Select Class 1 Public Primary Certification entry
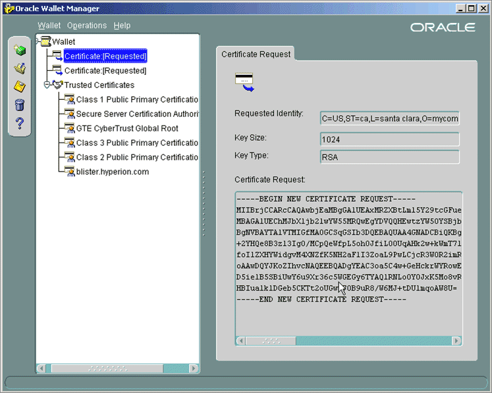Image resolution: width=492 pixels, height=393 pixels. coord(137,100)
